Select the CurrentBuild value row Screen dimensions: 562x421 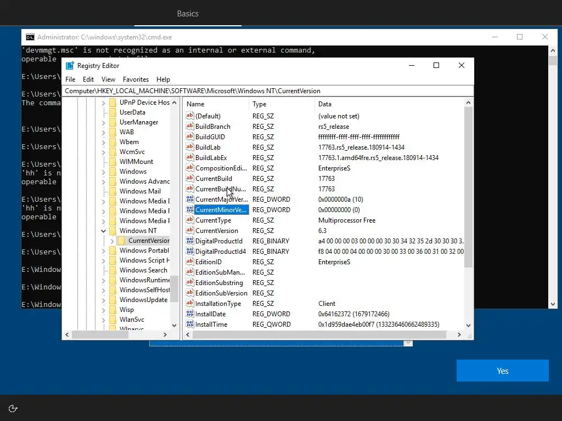coord(213,178)
